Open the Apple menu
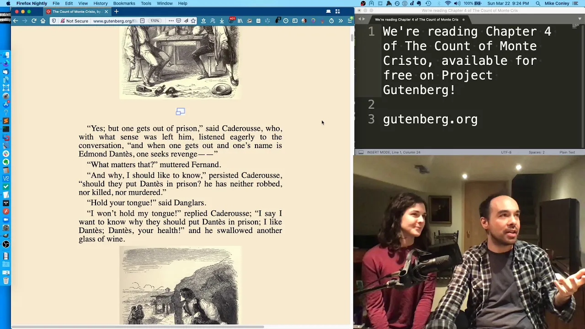The height and width of the screenshot is (329, 585). click(x=8, y=3)
